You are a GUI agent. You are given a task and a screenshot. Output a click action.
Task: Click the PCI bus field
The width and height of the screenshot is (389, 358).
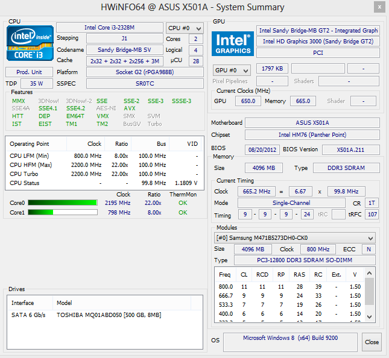coord(318,53)
